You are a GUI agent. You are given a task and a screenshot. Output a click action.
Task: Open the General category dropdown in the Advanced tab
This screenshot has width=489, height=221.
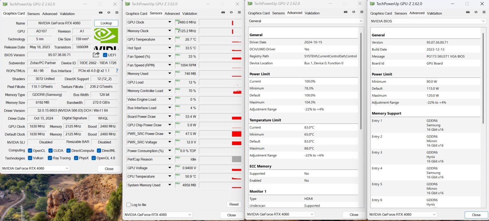[x=306, y=21]
